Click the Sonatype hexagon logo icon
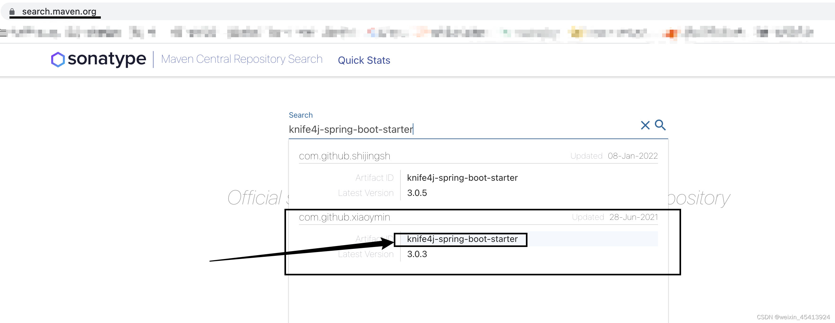The height and width of the screenshot is (323, 835). coord(58,59)
